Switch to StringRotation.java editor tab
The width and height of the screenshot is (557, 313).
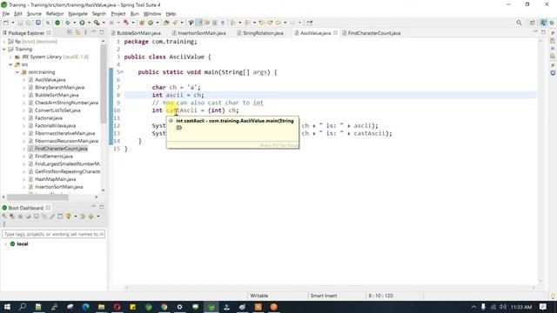point(260,33)
